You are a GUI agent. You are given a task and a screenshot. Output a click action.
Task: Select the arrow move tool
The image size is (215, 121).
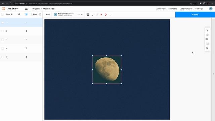click(207, 30)
